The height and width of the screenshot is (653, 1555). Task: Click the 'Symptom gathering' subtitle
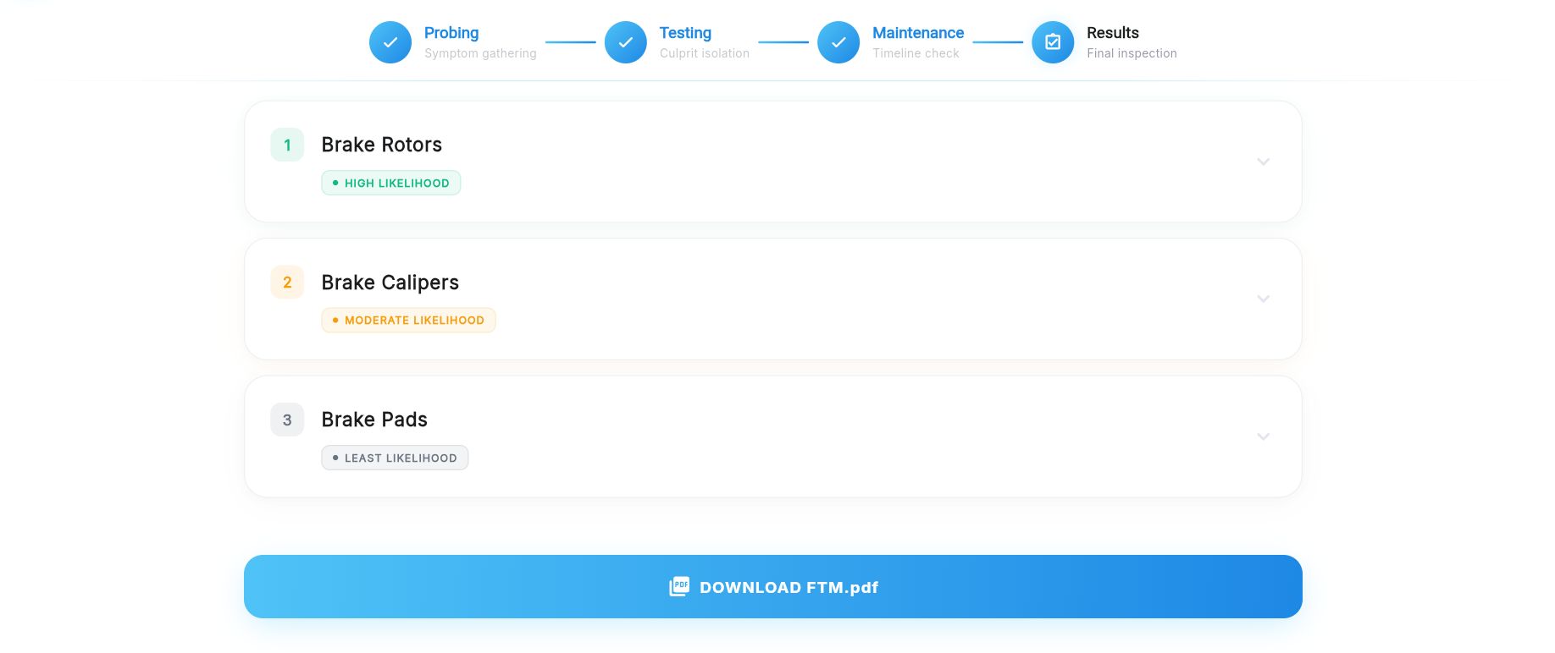pos(480,53)
